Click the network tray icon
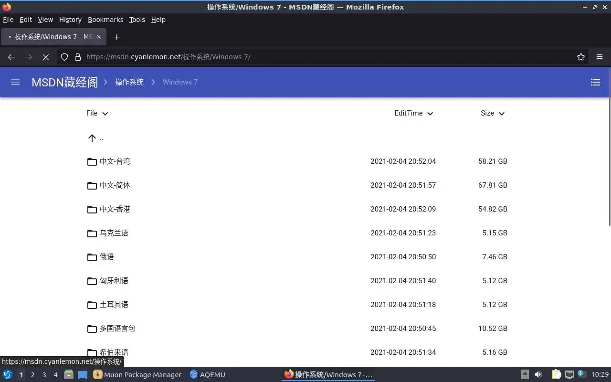The height and width of the screenshot is (382, 611). [x=569, y=375]
